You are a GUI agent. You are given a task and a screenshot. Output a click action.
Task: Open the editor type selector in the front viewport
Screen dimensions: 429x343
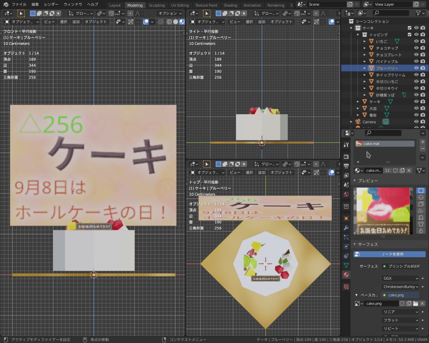pyautogui.click(x=8, y=13)
